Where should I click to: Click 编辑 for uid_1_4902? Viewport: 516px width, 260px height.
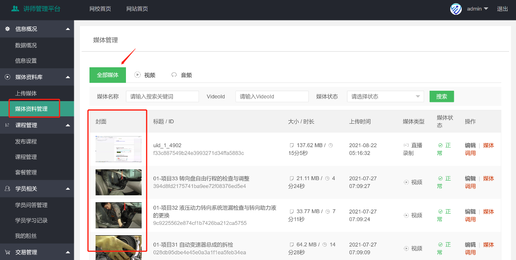[470, 145]
